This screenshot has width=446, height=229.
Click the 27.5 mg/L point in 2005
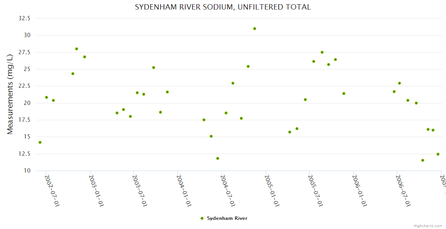322,52
